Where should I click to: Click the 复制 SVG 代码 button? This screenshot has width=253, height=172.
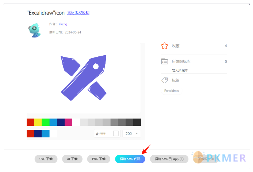pos(130,159)
